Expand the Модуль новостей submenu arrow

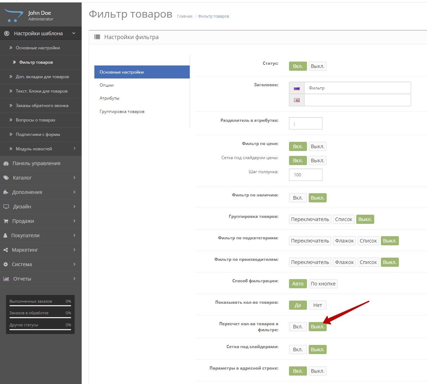[74, 149]
